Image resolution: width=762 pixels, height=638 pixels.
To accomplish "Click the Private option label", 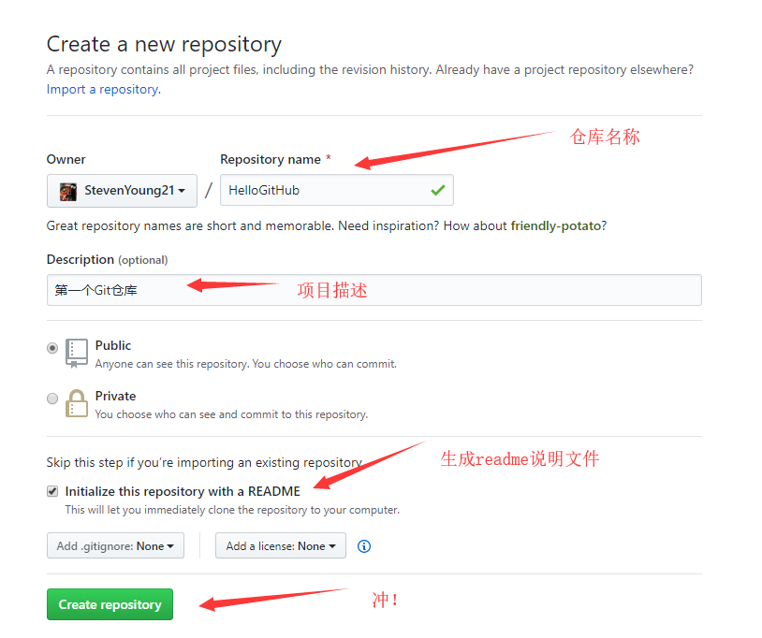I will [116, 397].
